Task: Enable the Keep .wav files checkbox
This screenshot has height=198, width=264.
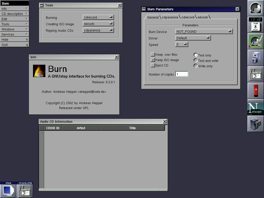Action: pos(153,54)
